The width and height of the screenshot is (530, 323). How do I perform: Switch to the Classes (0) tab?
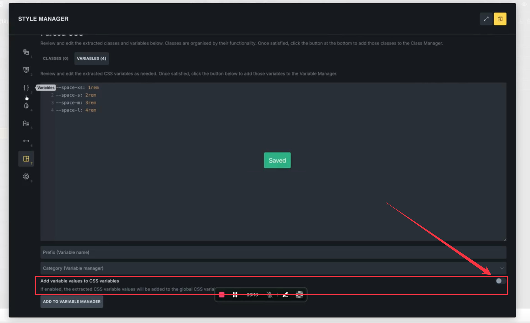point(55,58)
